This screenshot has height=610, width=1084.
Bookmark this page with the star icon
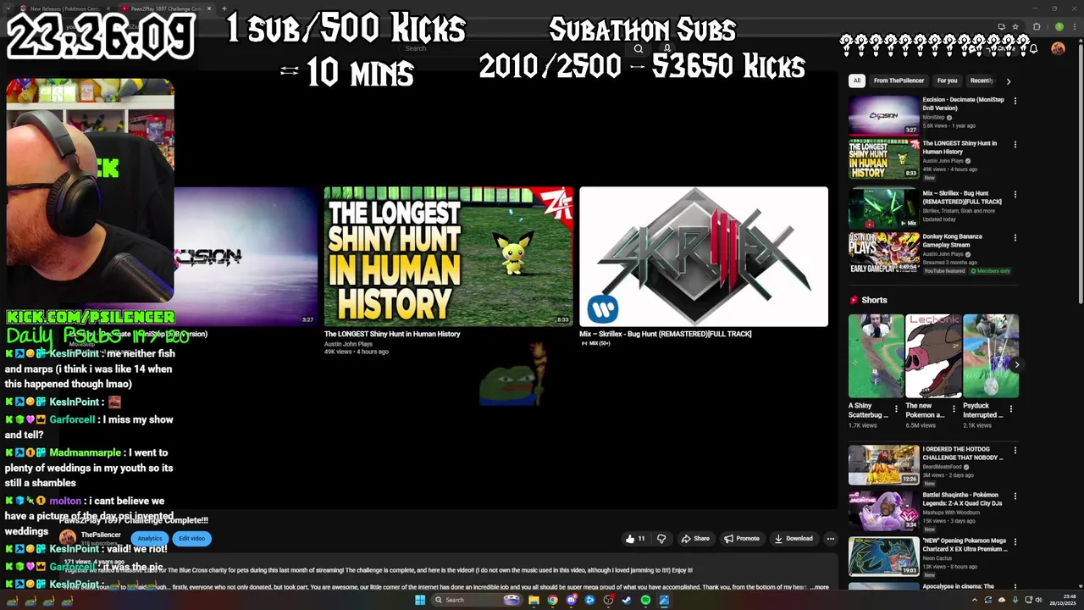1015,27
